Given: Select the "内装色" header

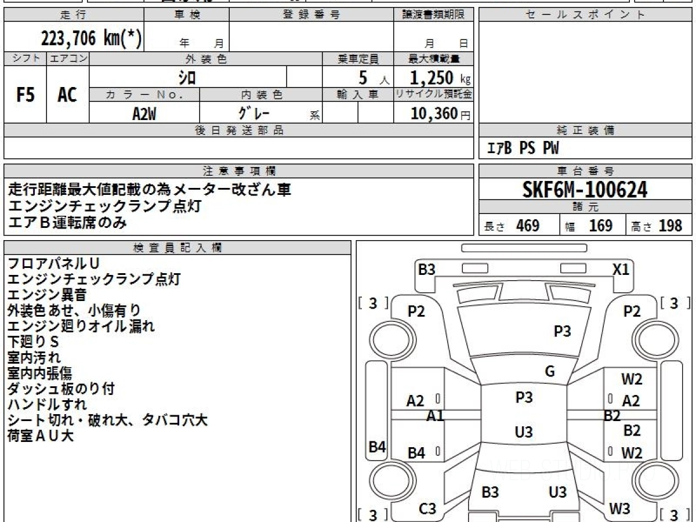Looking at the screenshot, I should 261,95.
